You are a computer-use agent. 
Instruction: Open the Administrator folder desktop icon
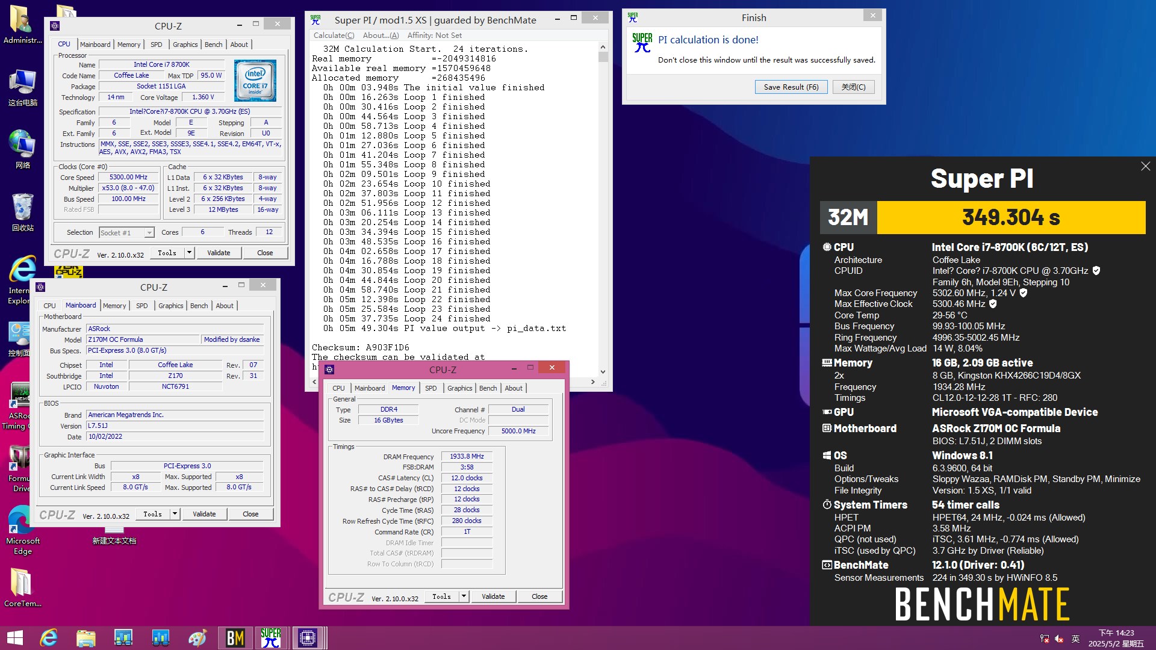click(22, 24)
